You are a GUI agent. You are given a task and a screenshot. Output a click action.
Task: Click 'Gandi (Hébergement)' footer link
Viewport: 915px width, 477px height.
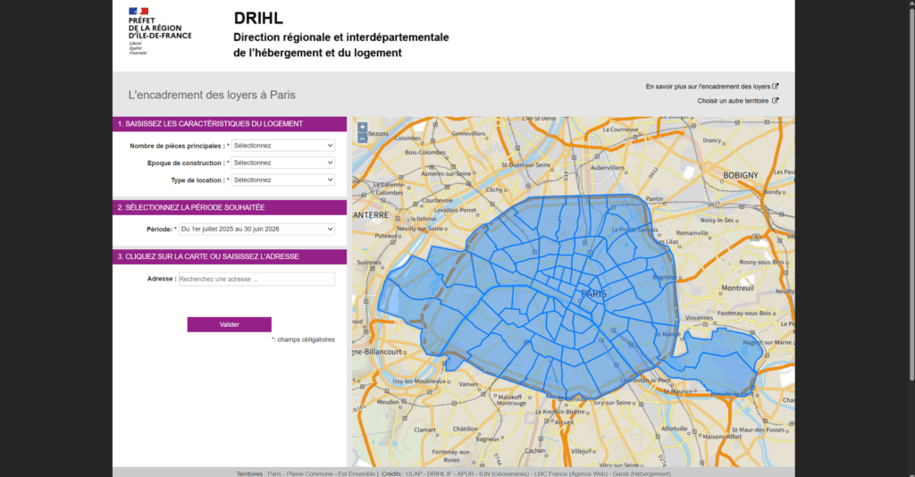642,473
